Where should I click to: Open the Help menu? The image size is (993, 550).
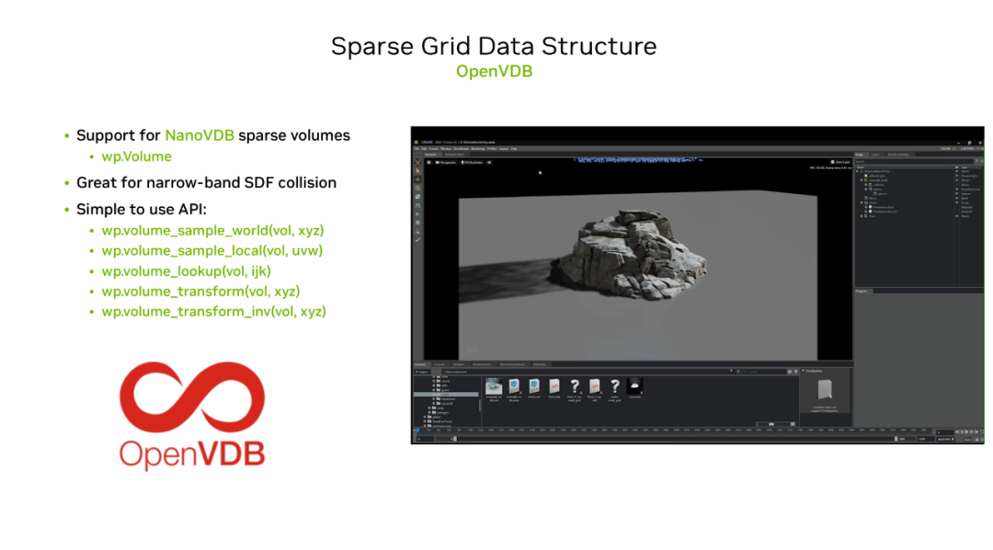click(x=514, y=149)
